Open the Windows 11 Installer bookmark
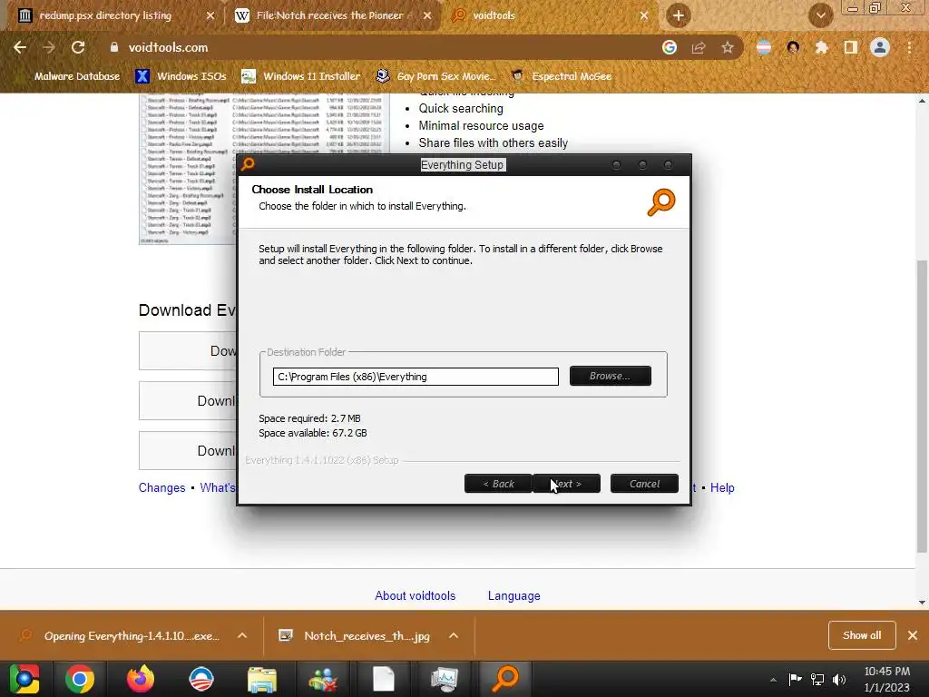 [x=301, y=76]
